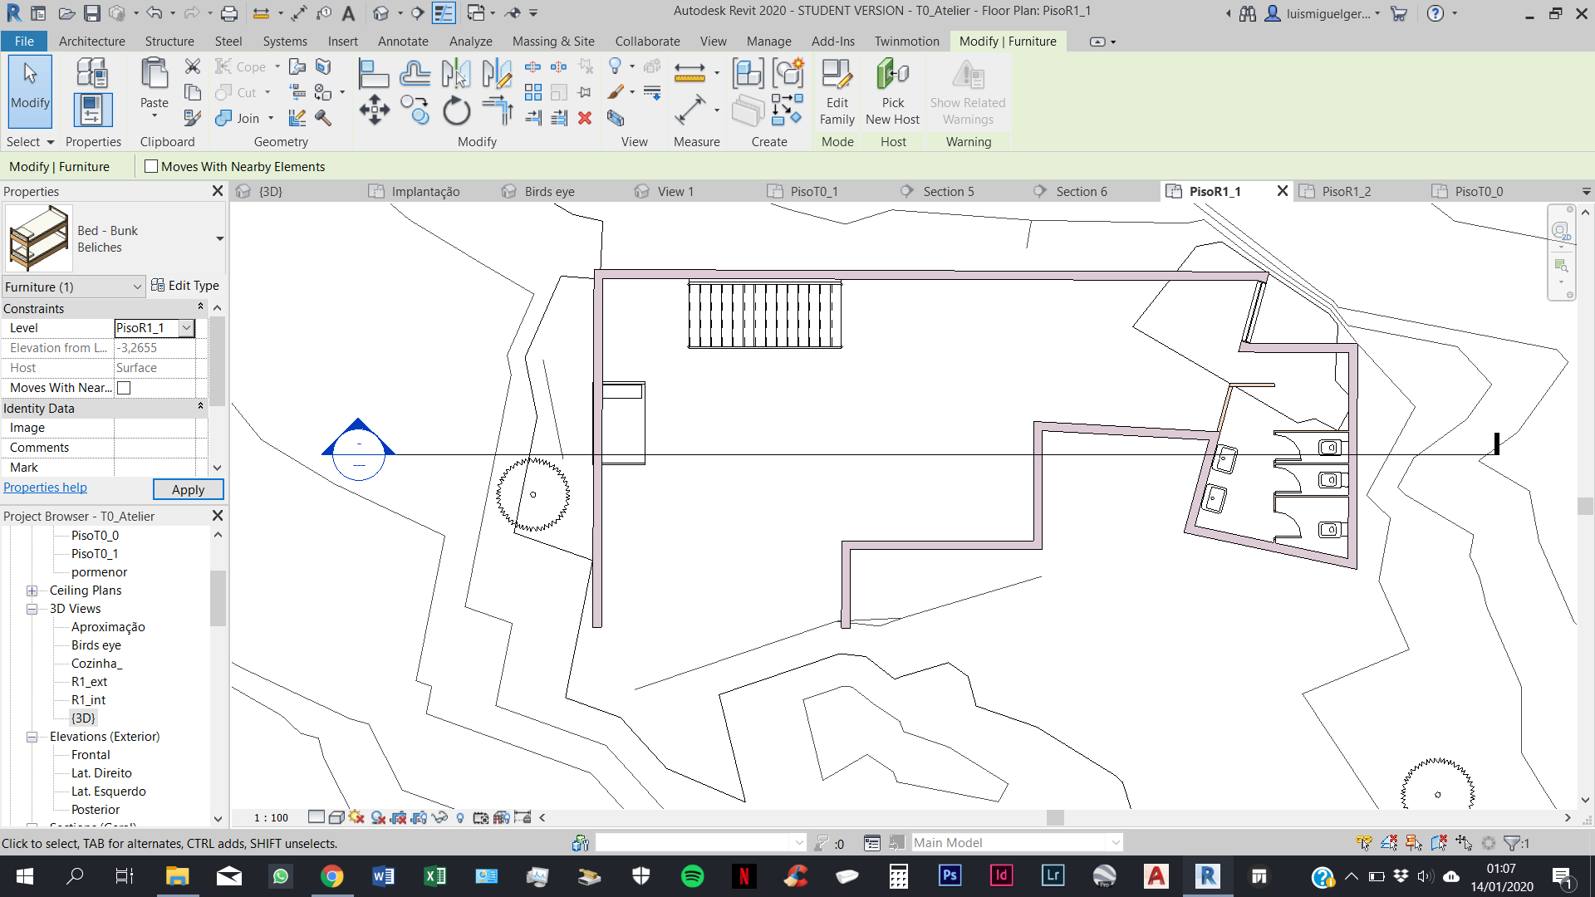Choose the Align tool

[x=373, y=74]
